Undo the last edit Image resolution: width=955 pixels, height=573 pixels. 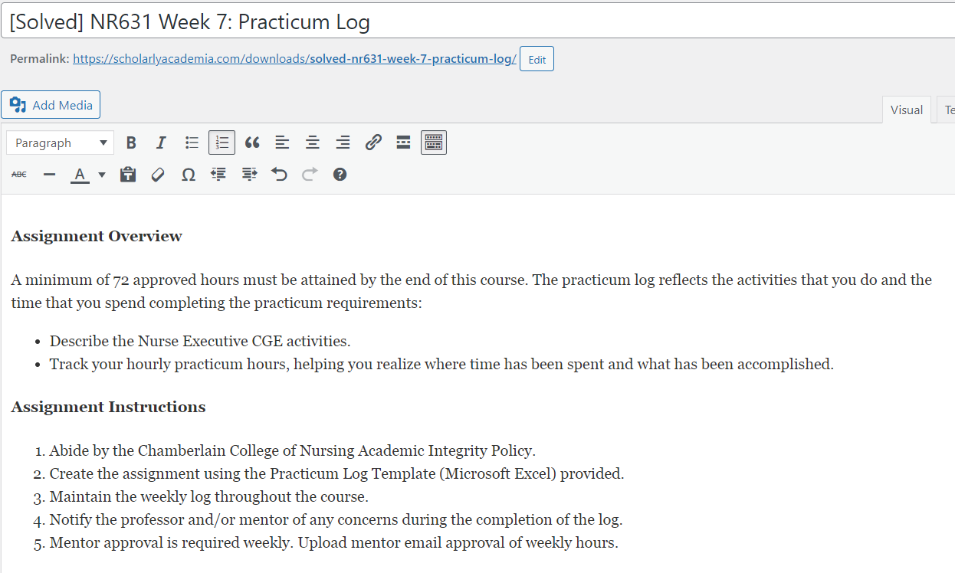pos(279,175)
